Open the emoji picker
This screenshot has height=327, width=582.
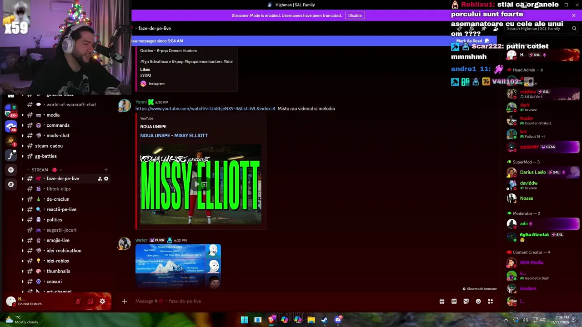pos(478,301)
